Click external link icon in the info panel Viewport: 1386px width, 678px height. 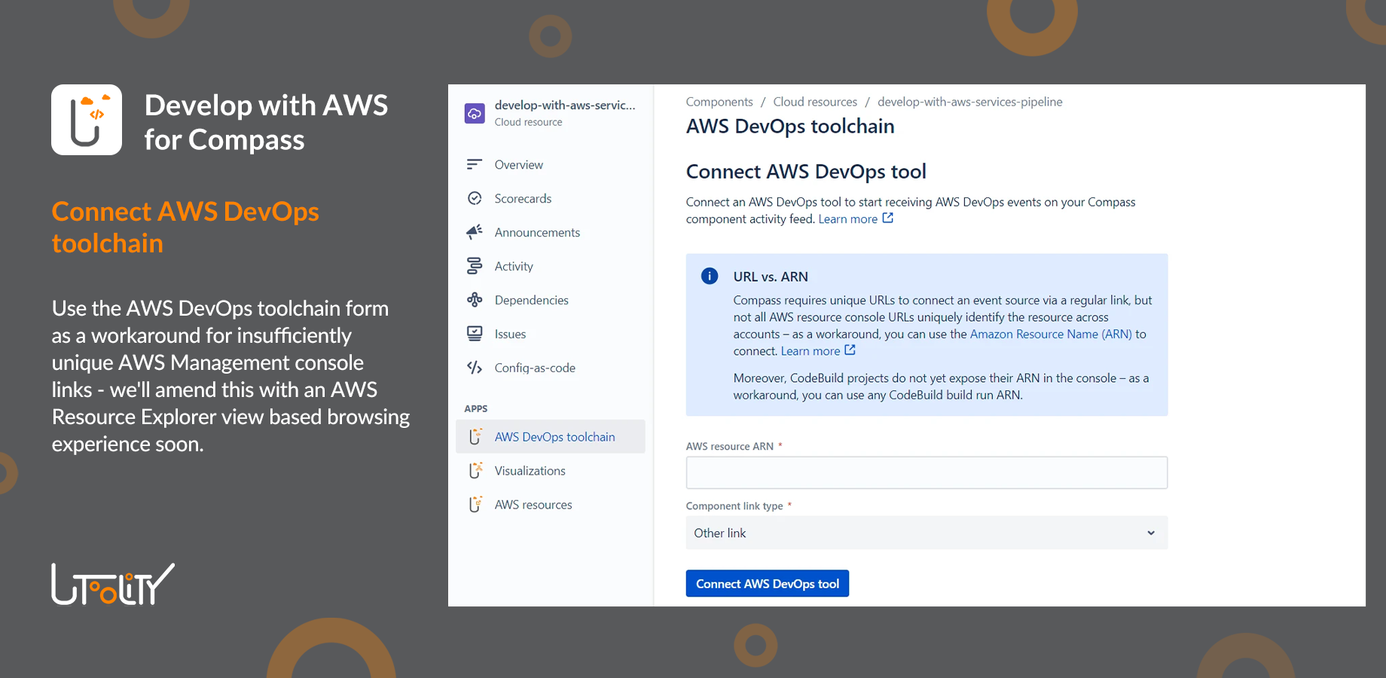pos(850,350)
